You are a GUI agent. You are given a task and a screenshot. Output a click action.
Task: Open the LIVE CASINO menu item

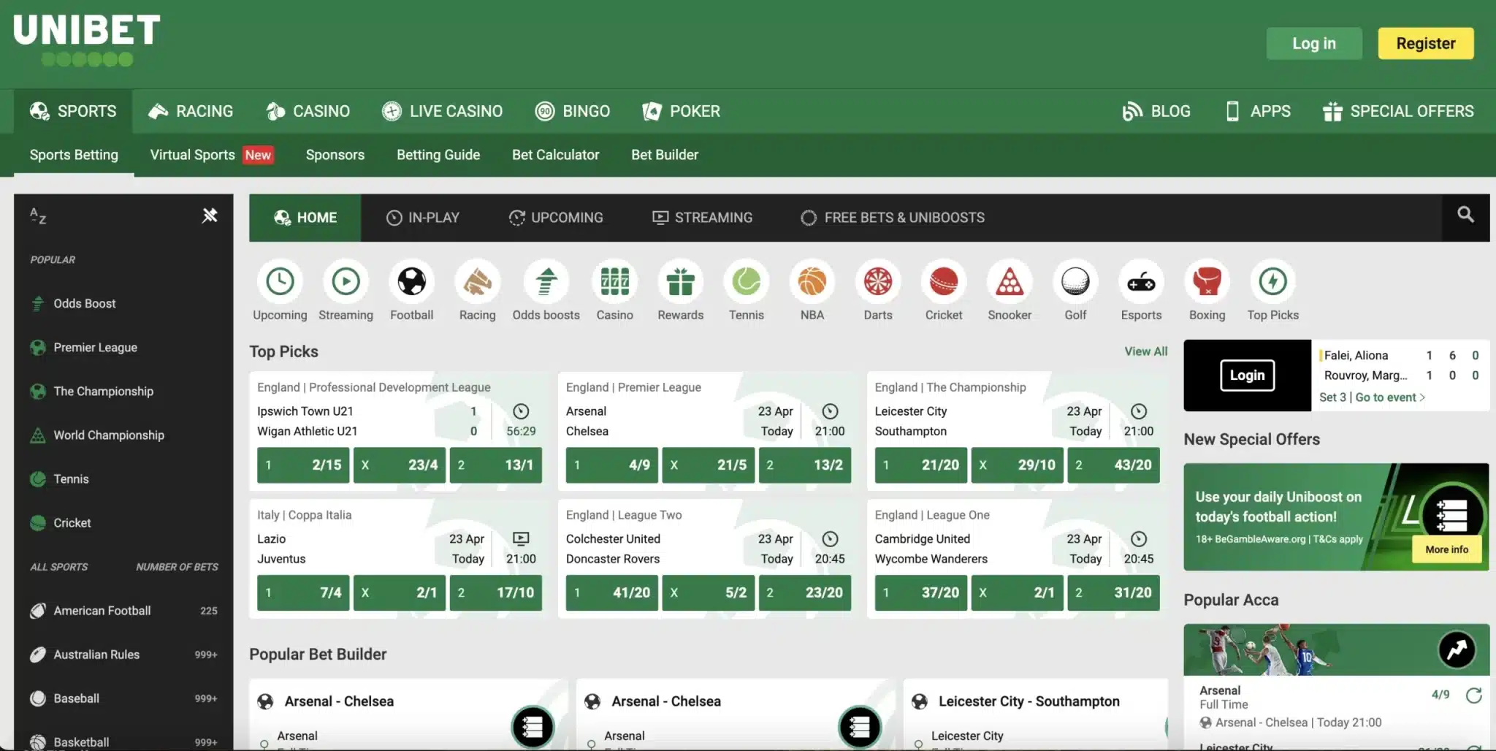pyautogui.click(x=442, y=111)
